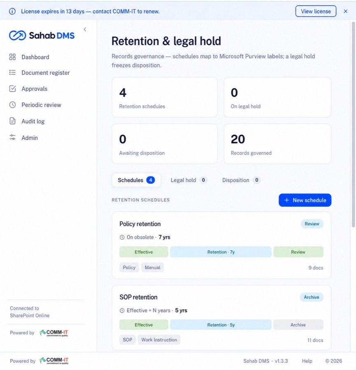Open the Policy retention schedule title
The height and width of the screenshot is (370, 356).
coord(140,224)
